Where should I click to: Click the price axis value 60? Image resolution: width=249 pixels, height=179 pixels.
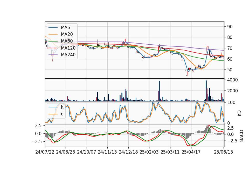[230, 59]
